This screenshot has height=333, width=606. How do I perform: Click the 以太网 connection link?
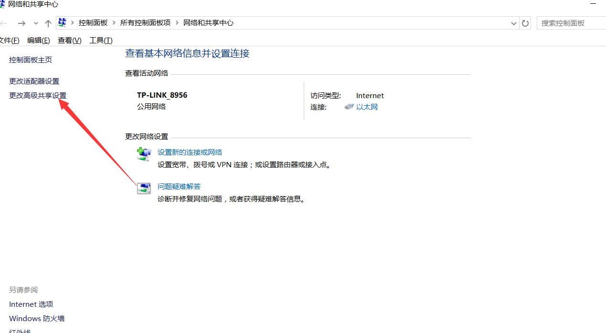click(367, 107)
